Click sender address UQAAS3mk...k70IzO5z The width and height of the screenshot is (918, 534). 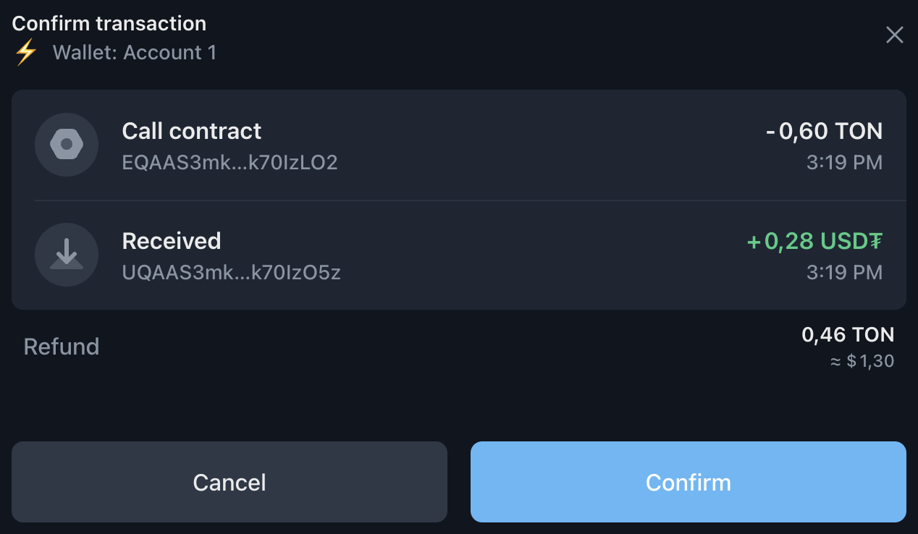tap(231, 272)
